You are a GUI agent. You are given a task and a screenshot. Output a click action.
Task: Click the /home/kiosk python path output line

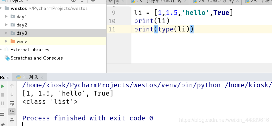147,85
